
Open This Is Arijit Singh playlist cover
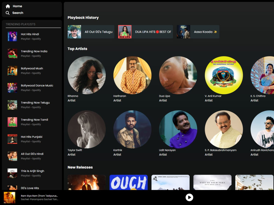pyautogui.click(x=12, y=173)
